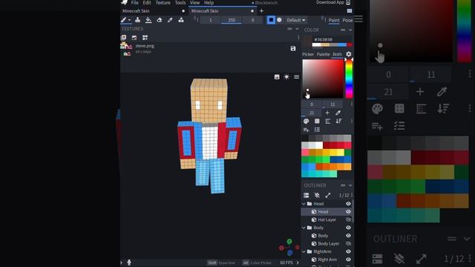Click the create texture icon in Textures
This screenshot has width=475, height=267.
[x=134, y=38]
